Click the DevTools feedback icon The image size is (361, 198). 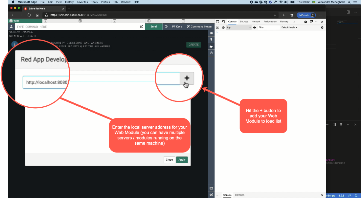(x=311, y=22)
